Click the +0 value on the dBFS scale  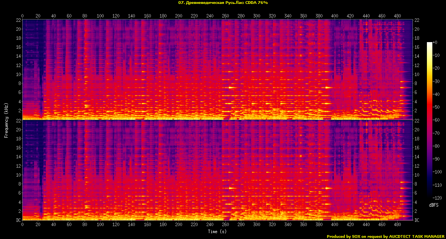coord(436,42)
